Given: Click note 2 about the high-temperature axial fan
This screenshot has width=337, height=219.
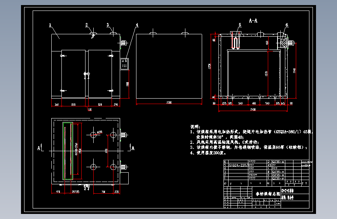Looking at the screenshot, I should click(224, 142).
